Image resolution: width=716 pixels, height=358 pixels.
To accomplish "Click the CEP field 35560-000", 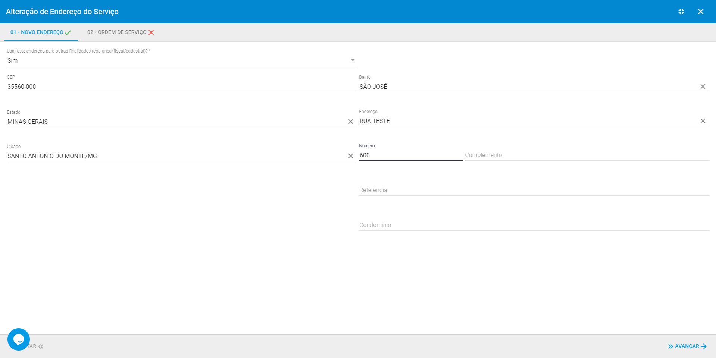I will (x=182, y=87).
